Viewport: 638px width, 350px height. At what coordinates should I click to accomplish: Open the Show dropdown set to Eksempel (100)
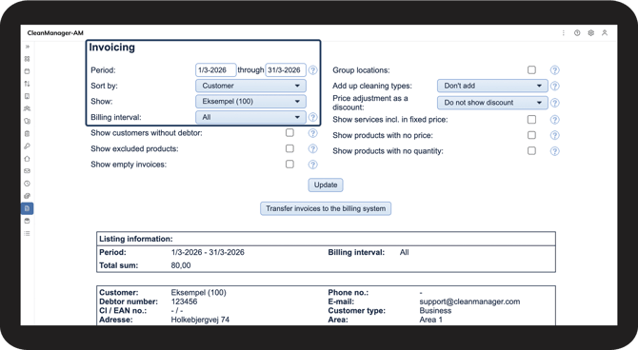pos(250,101)
